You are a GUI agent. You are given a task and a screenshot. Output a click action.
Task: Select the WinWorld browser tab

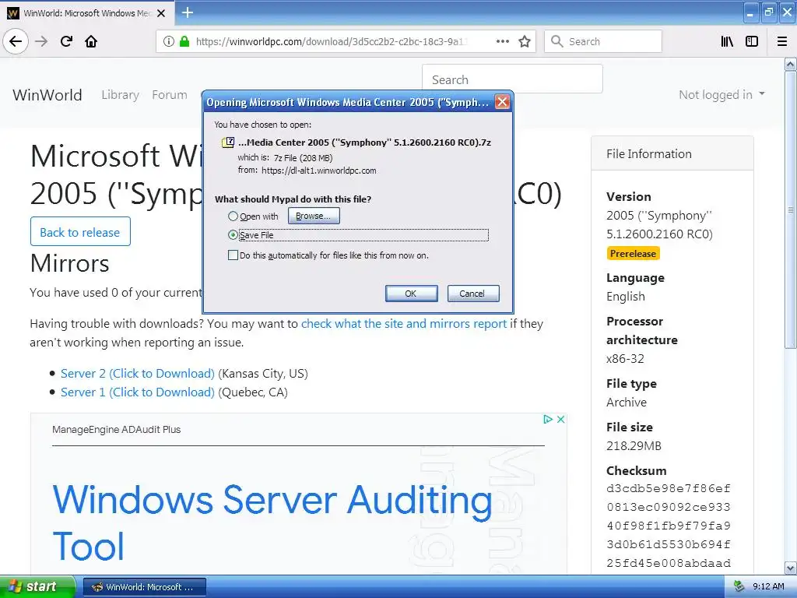click(87, 13)
